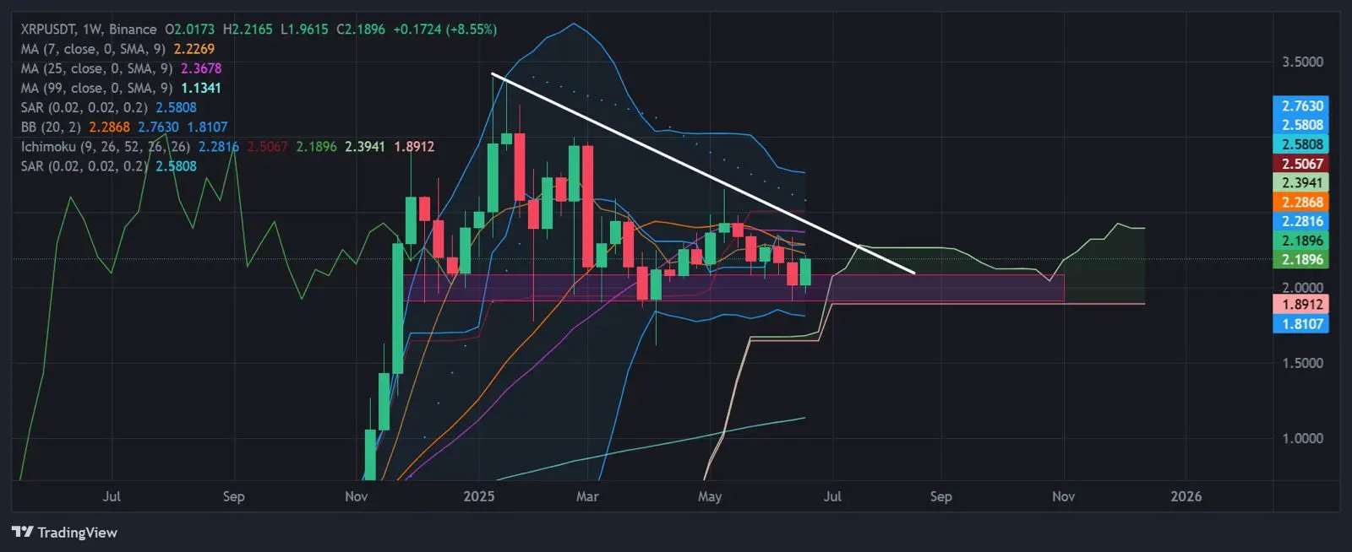Select the Ichimoku (9, 26, 52, 26, 26) legend

[106, 147]
